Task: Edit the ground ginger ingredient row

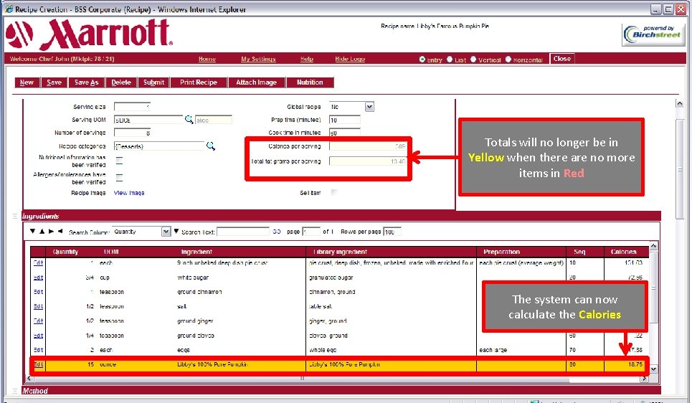Action: pos(39,321)
